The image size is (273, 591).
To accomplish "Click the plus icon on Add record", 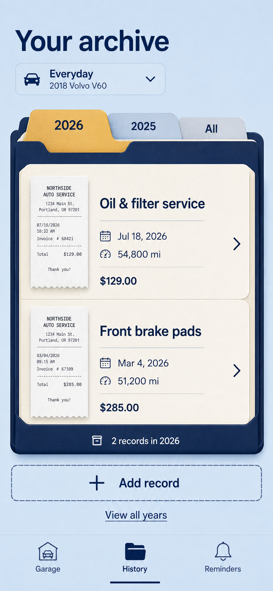I will pyautogui.click(x=97, y=483).
